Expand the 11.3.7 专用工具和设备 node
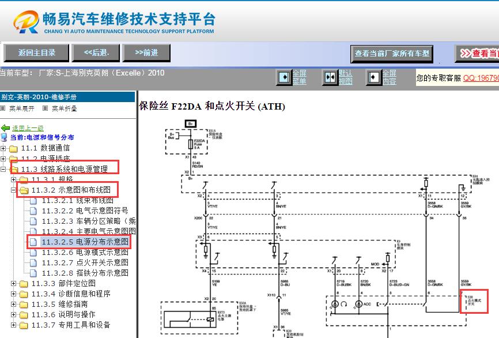 (13, 325)
